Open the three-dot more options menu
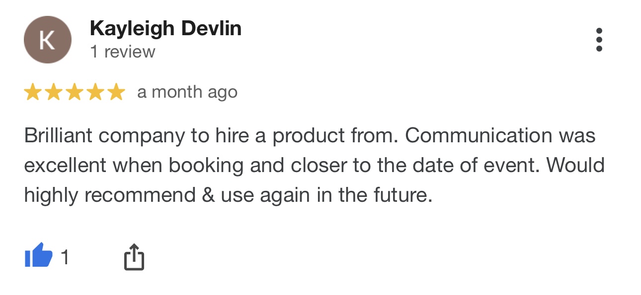This screenshot has width=641, height=295. pos(599,40)
